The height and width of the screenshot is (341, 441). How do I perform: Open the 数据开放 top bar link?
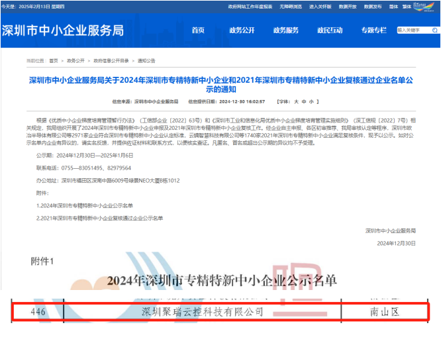point(348,7)
